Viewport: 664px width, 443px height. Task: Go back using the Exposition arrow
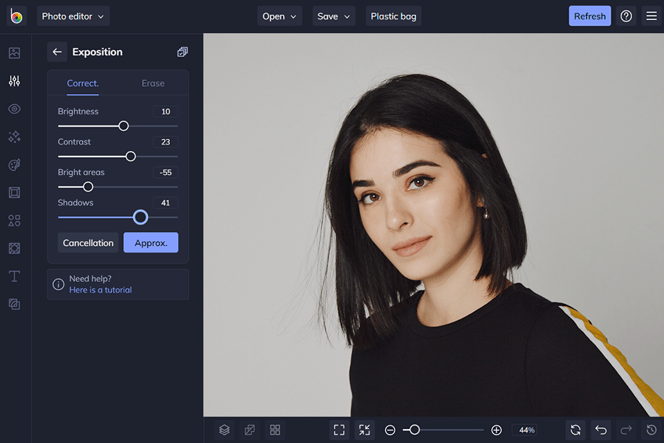tap(57, 52)
